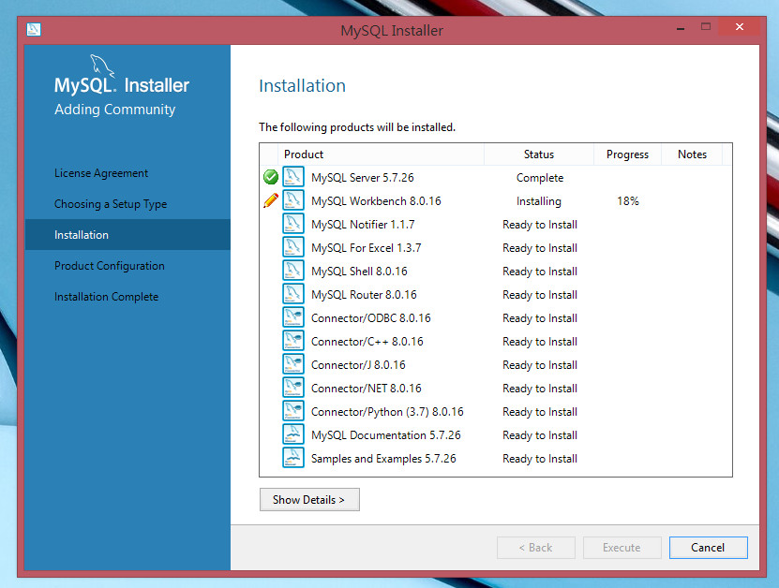Select the MySQL Server 5.7.26 row text
The width and height of the screenshot is (779, 588).
click(x=362, y=178)
